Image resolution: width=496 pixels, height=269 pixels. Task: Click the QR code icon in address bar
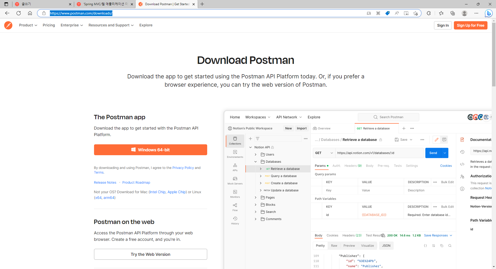378,13
